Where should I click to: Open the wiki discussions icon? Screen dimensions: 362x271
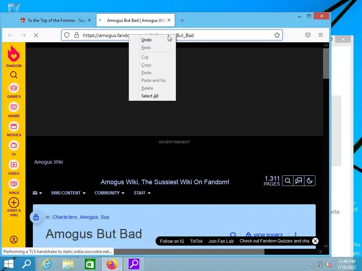click(x=299, y=181)
